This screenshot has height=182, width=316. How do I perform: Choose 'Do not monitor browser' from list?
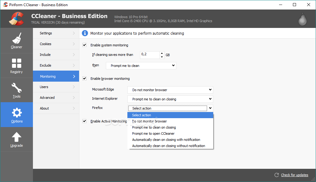coord(150,121)
